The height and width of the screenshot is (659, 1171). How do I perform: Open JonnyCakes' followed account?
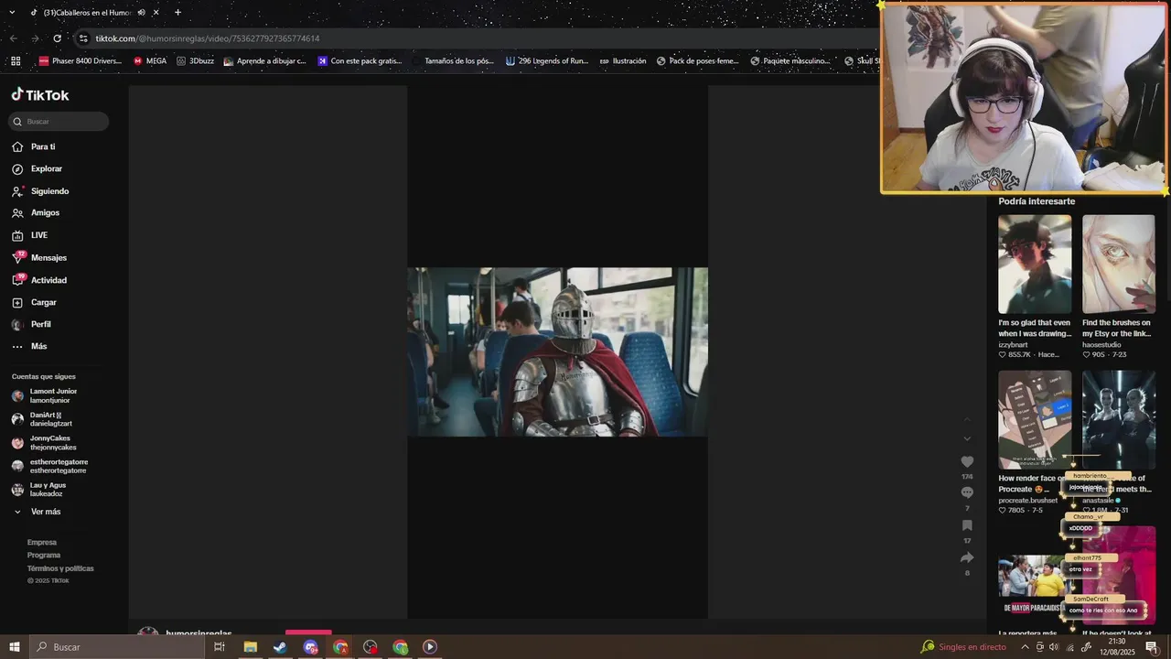[x=45, y=443]
